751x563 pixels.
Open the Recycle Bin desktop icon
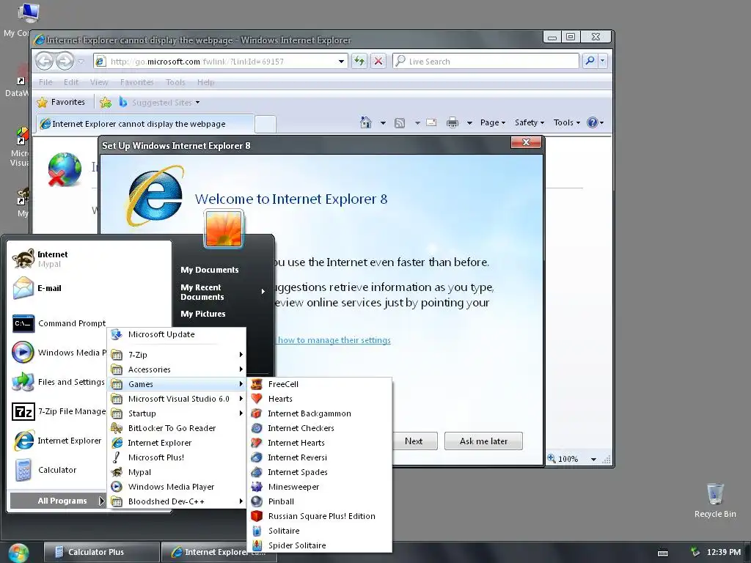[714, 500]
